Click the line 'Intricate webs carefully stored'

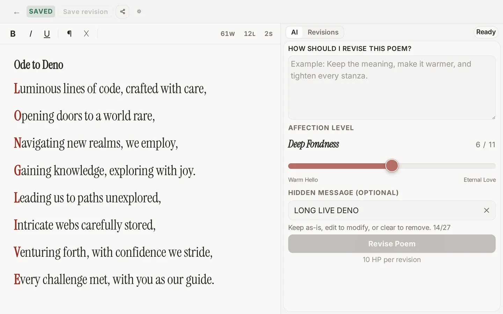click(x=85, y=225)
